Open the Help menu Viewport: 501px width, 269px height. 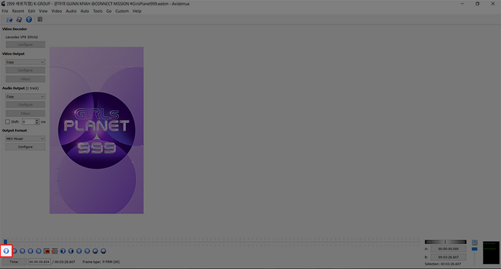point(137,11)
